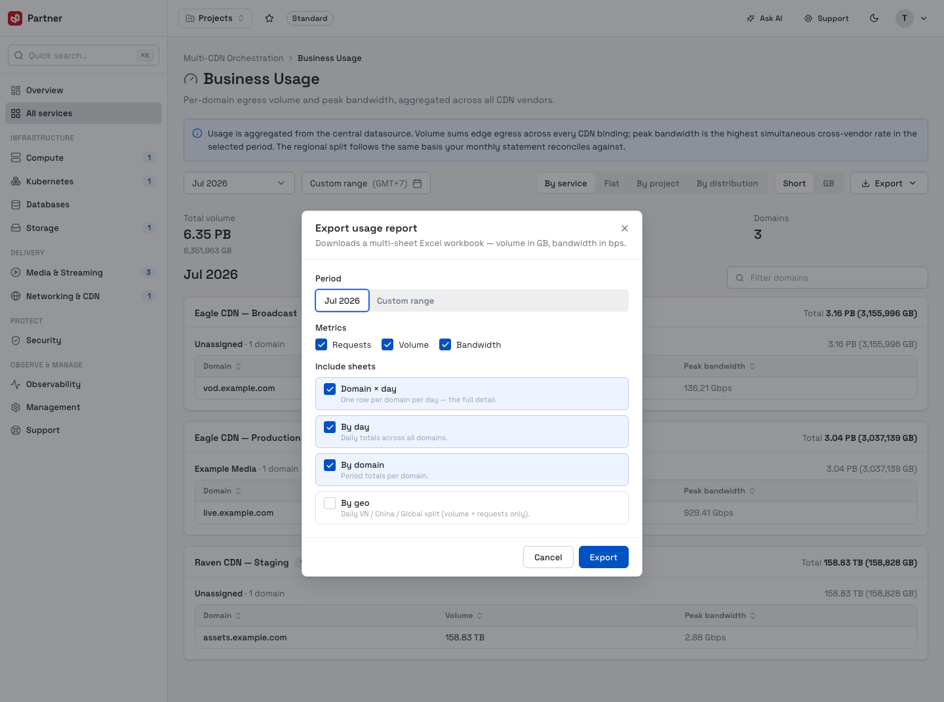
Task: Switch units to Short
Action: [794, 184]
